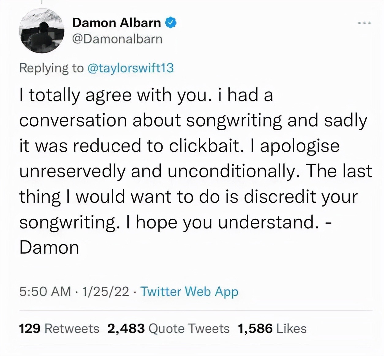The width and height of the screenshot is (384, 356).
Task: Visit the @taylorswift13 mention link
Action: 131,68
